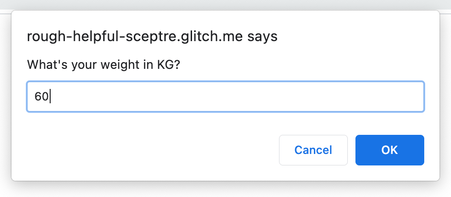Click the Cancel button

coord(313,150)
